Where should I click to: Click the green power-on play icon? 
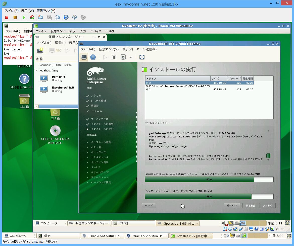(x=24, y=17)
